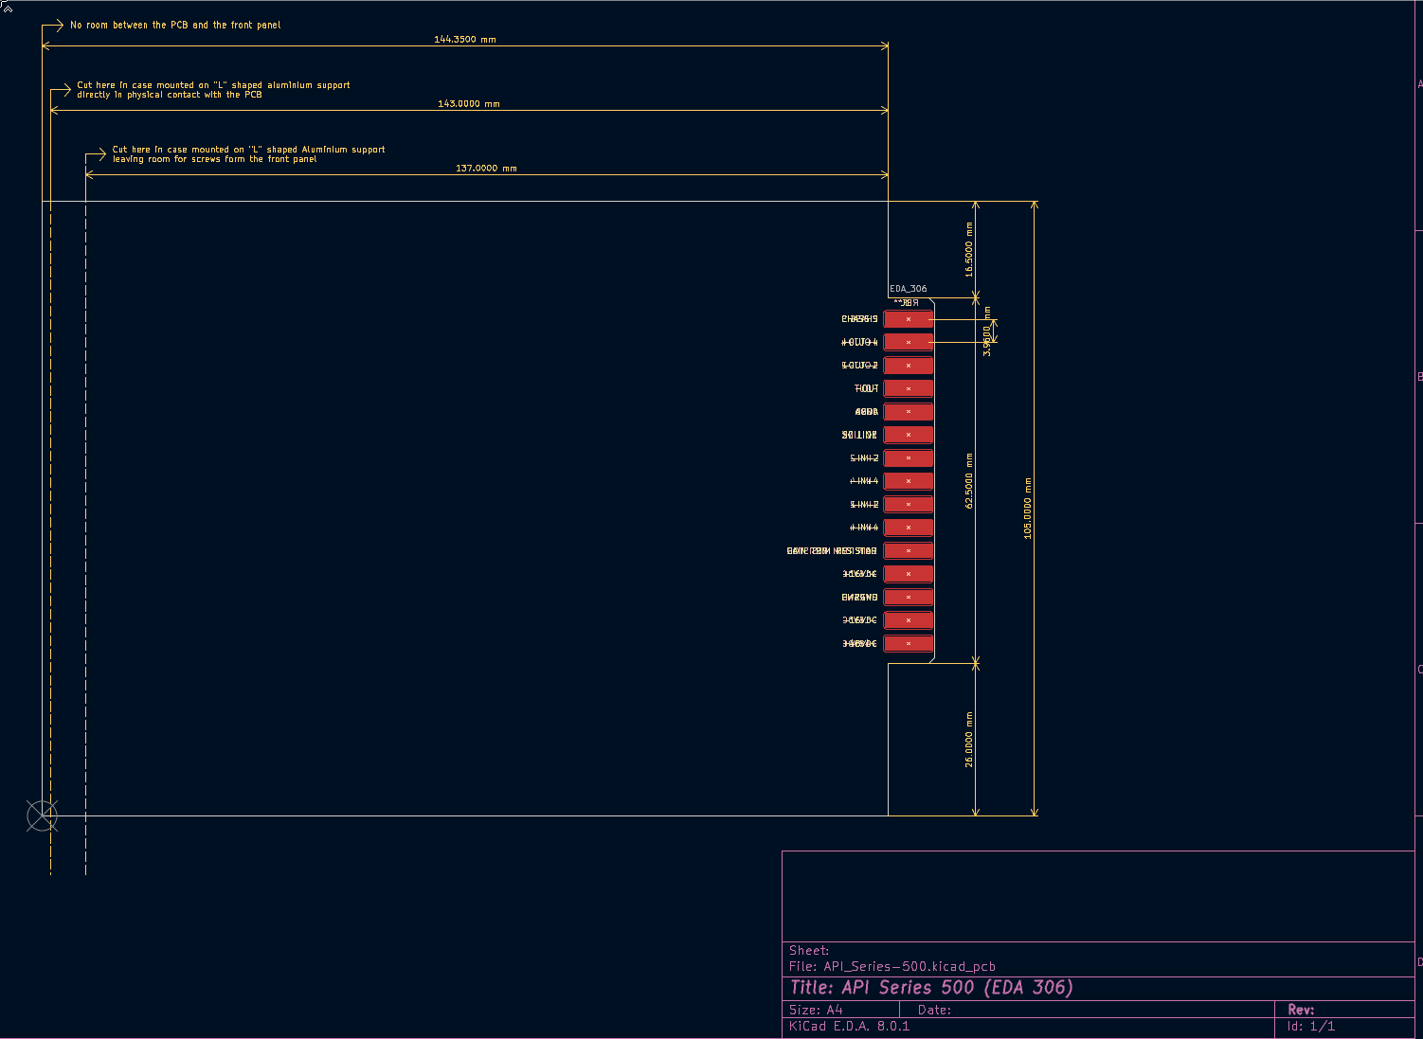Select the 26.0000 mm vertical dimension
Screen dimensions: 1423x1039
coord(968,739)
